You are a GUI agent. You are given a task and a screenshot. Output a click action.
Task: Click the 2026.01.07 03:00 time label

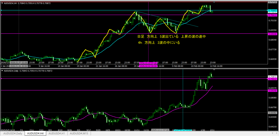click(x=19, y=62)
